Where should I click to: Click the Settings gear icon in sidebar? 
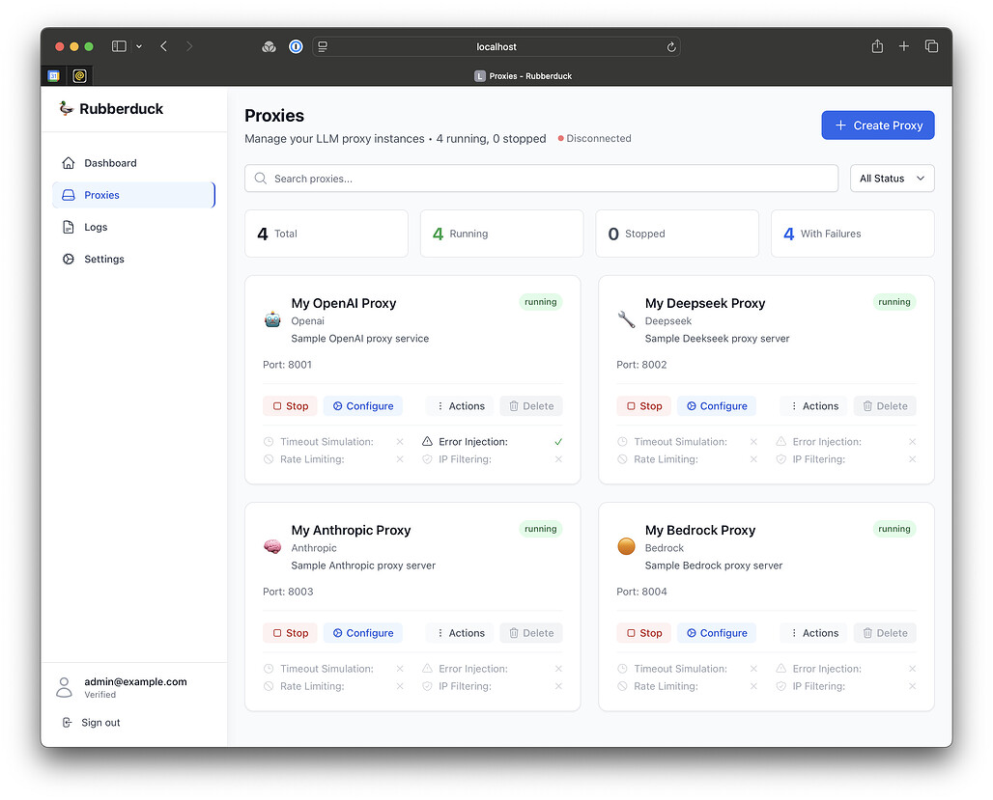[x=68, y=260]
